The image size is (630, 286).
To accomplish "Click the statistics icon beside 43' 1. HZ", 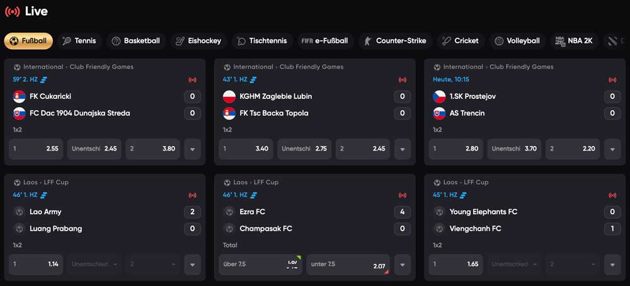I will [x=253, y=80].
